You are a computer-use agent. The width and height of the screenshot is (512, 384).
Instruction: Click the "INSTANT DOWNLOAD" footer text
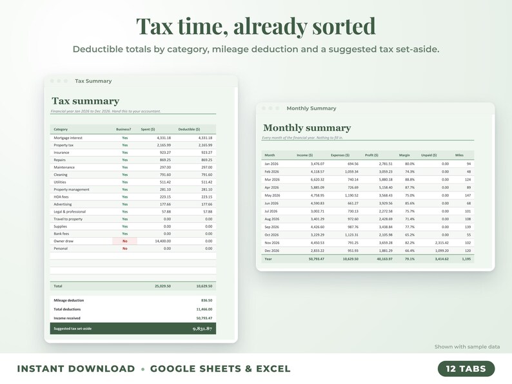75,369
